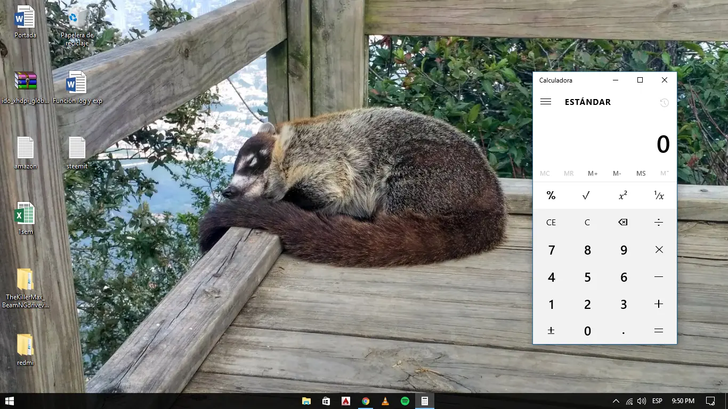Click digit 8 on the calculator

pyautogui.click(x=587, y=250)
